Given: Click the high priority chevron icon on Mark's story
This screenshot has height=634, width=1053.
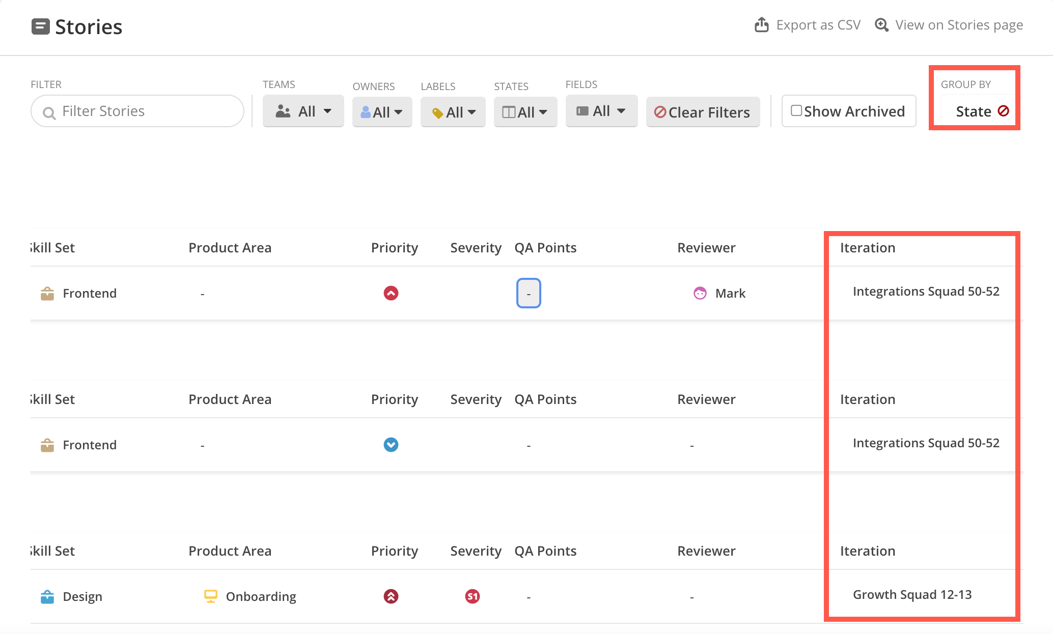Looking at the screenshot, I should point(391,293).
